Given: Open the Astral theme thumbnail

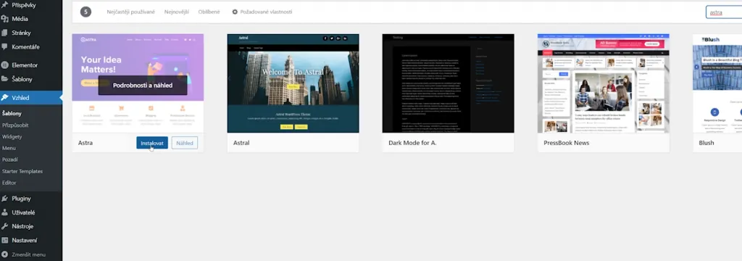Looking at the screenshot, I should pos(293,83).
